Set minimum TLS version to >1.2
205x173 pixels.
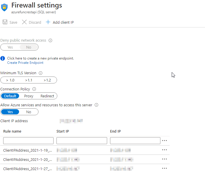[47, 80]
